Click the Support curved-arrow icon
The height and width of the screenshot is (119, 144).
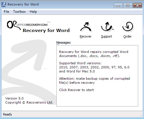(106, 26)
